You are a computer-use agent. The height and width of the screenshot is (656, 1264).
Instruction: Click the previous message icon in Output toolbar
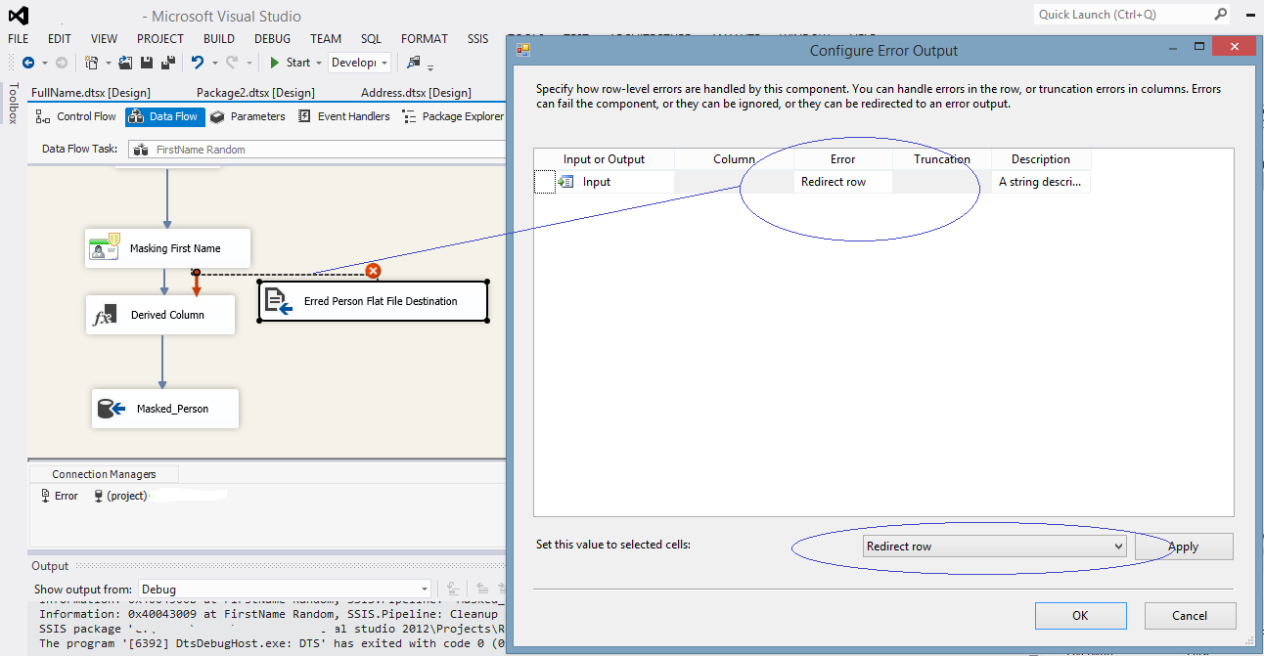pos(482,589)
